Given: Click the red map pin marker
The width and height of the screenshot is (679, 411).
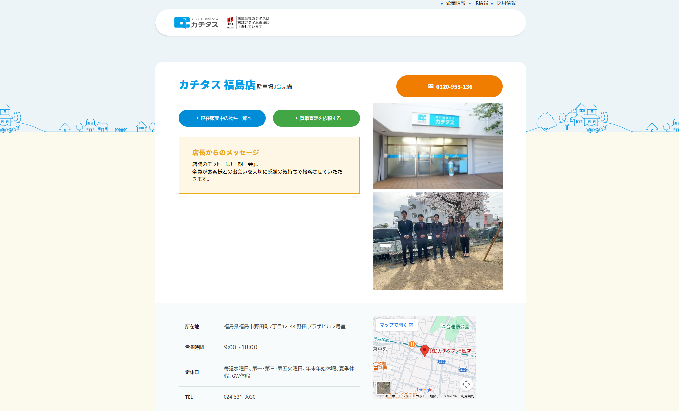Looking at the screenshot, I should (425, 351).
